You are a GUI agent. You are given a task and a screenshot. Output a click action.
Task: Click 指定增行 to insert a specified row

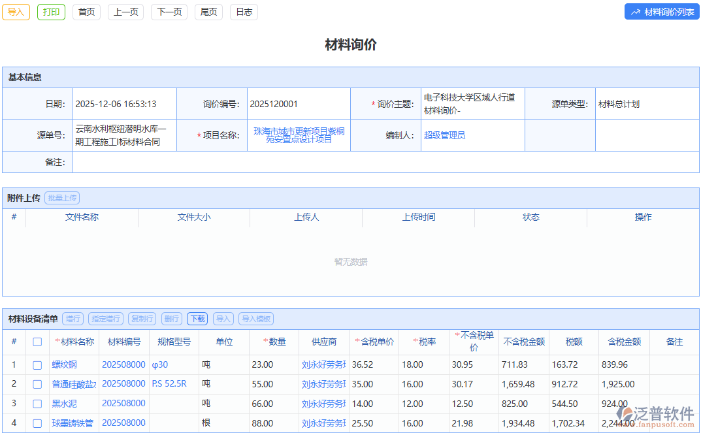[106, 319]
